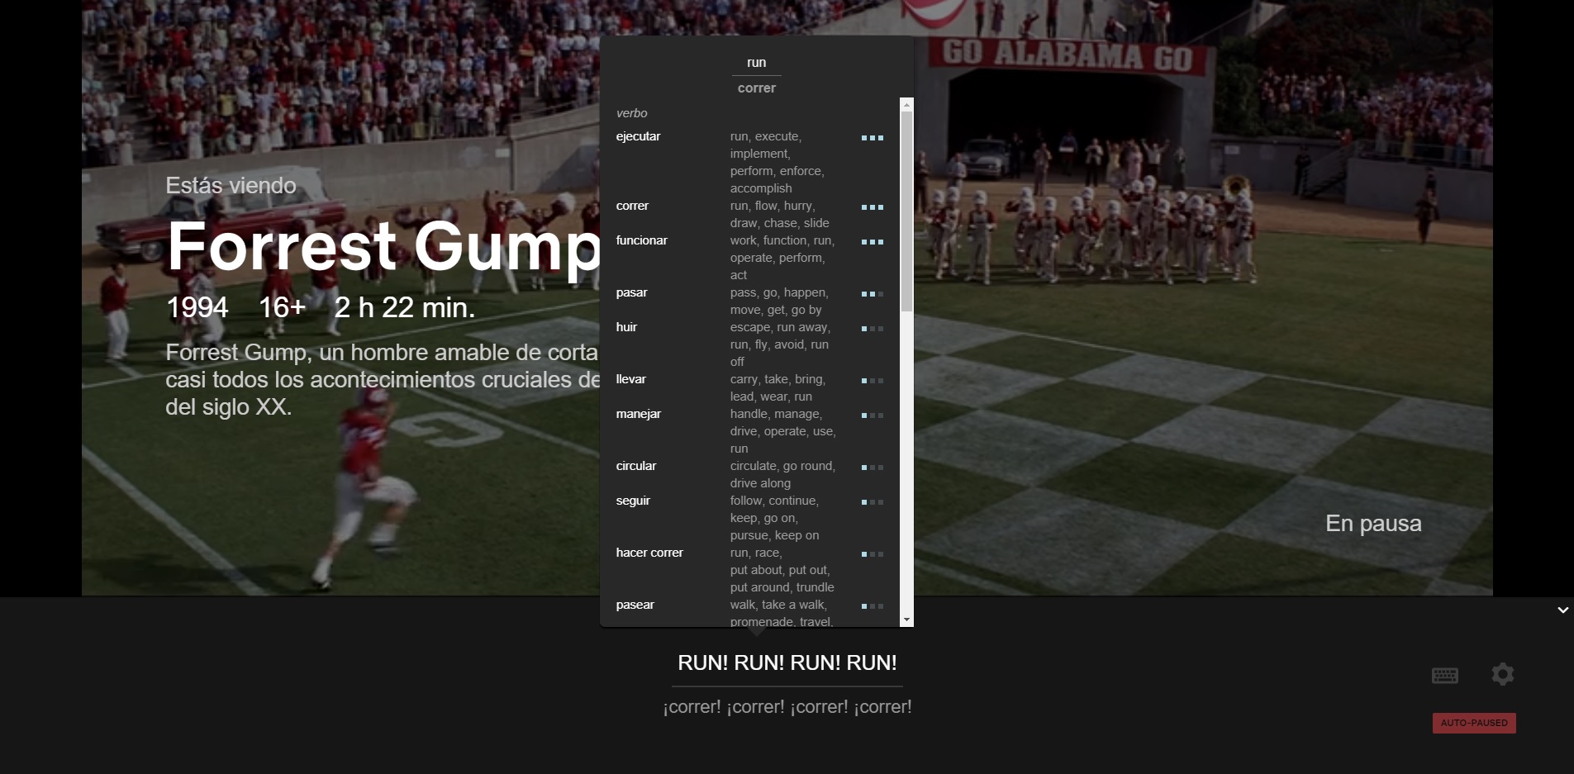Click the dictionary scrollbar thumb
The height and width of the screenshot is (774, 1574).
coord(906,211)
